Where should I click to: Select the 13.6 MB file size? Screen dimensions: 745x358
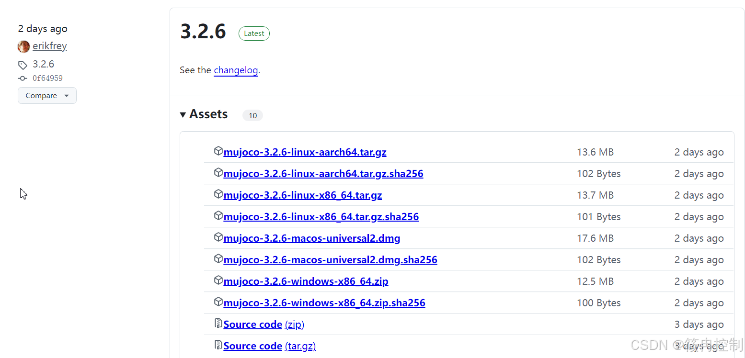click(595, 152)
